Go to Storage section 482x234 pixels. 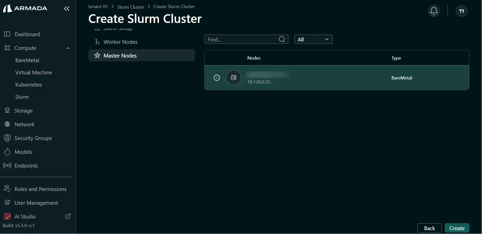point(23,111)
